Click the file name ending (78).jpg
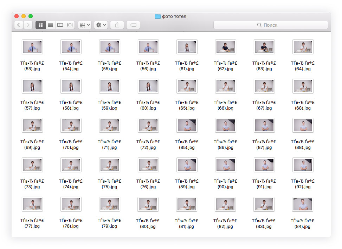The width and height of the screenshot is (342, 249). pyautogui.click(x=71, y=223)
